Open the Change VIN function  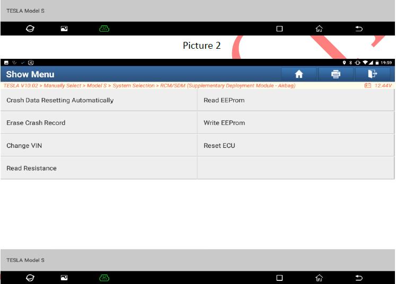coord(99,145)
